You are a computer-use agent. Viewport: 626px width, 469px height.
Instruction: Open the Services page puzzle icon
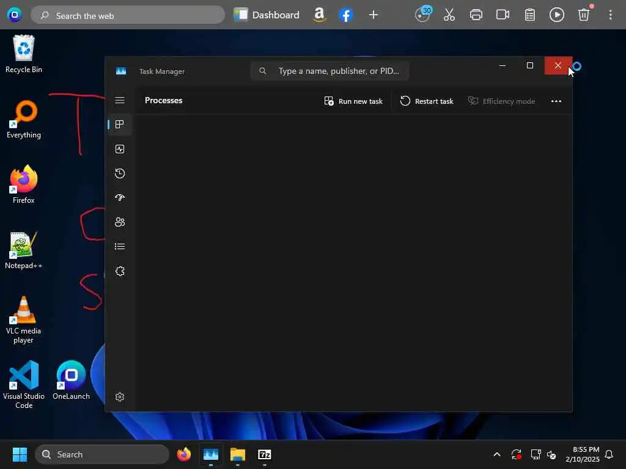click(120, 271)
